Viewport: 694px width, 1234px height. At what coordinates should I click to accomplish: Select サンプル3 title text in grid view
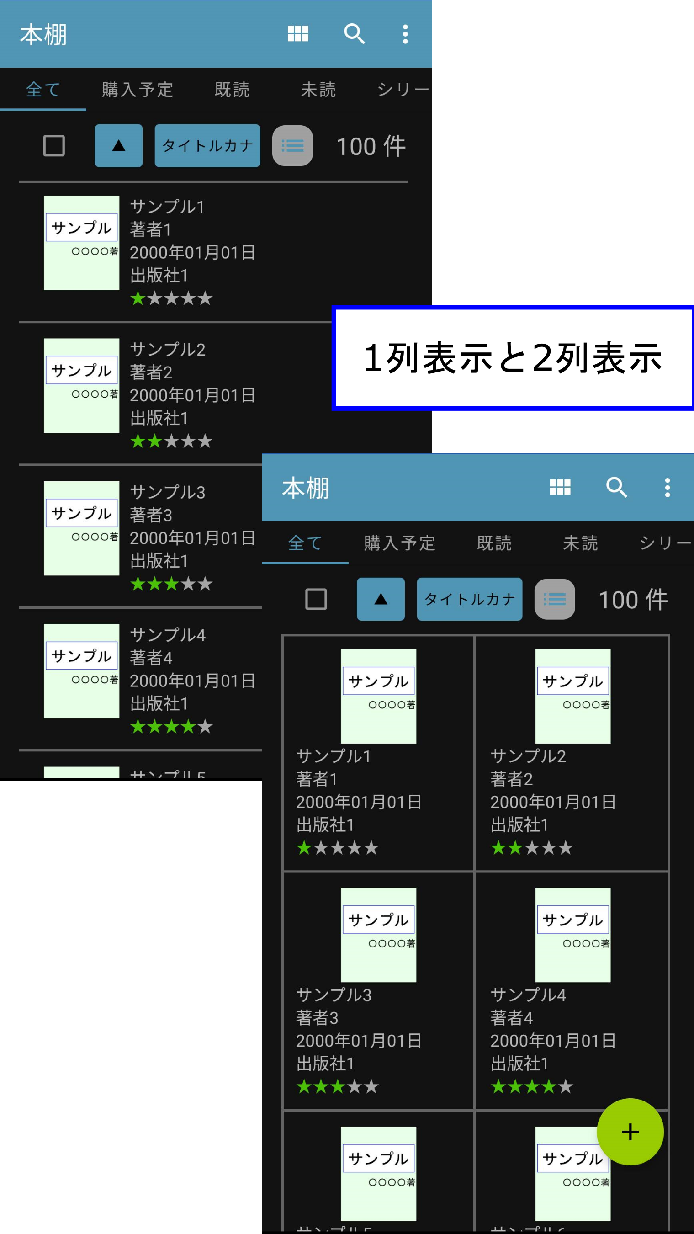click(x=334, y=995)
